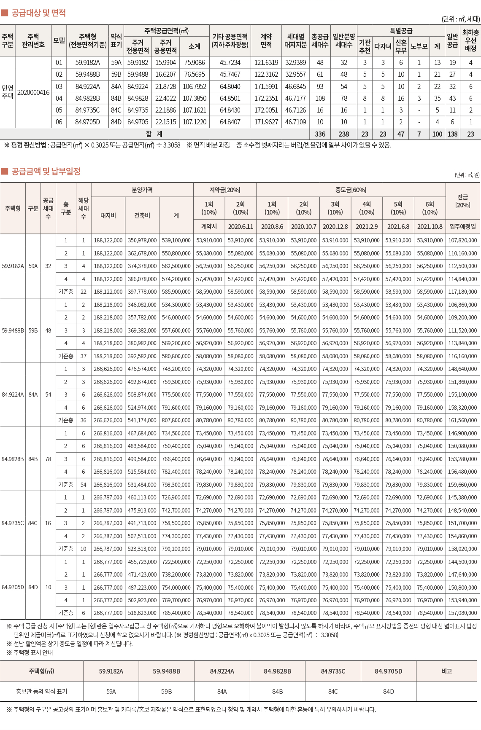Click balance amount '159,660,000'
The height and width of the screenshot is (730, 481).
(463, 485)
